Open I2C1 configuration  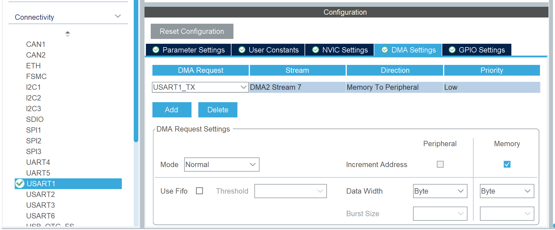(33, 87)
